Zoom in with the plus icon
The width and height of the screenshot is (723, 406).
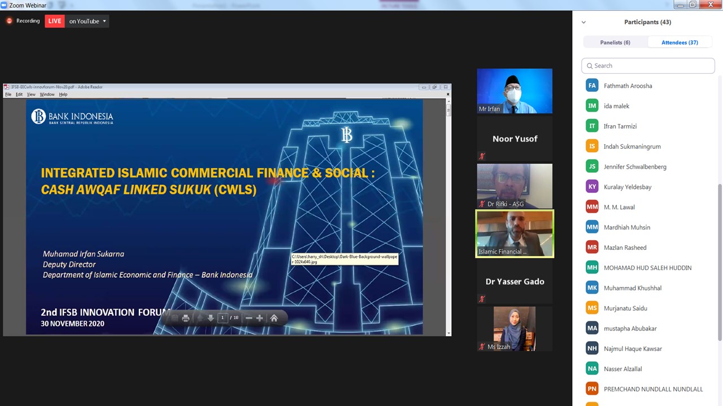[x=260, y=318]
